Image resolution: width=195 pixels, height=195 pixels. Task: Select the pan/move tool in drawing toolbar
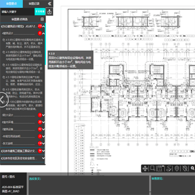coord(145,169)
